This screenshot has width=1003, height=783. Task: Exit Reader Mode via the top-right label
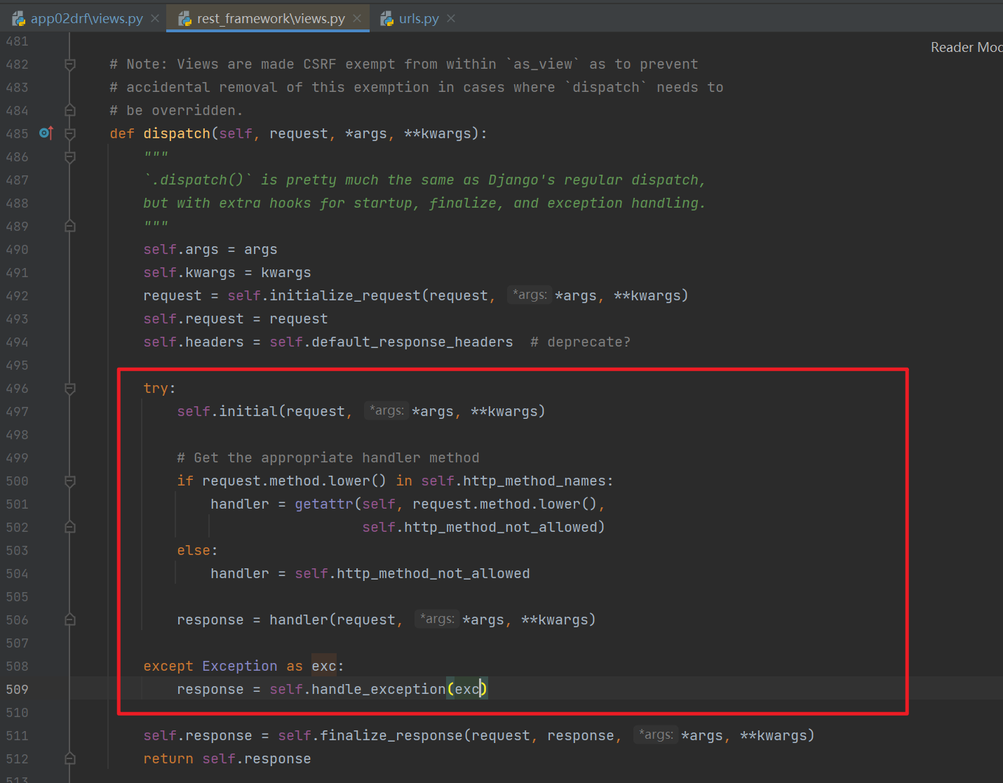pos(967,47)
